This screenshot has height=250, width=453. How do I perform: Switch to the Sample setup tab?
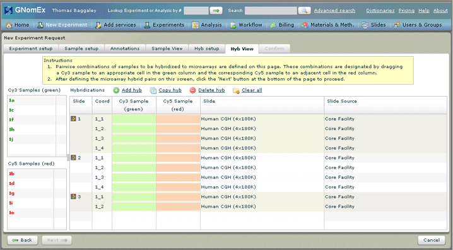tap(81, 49)
